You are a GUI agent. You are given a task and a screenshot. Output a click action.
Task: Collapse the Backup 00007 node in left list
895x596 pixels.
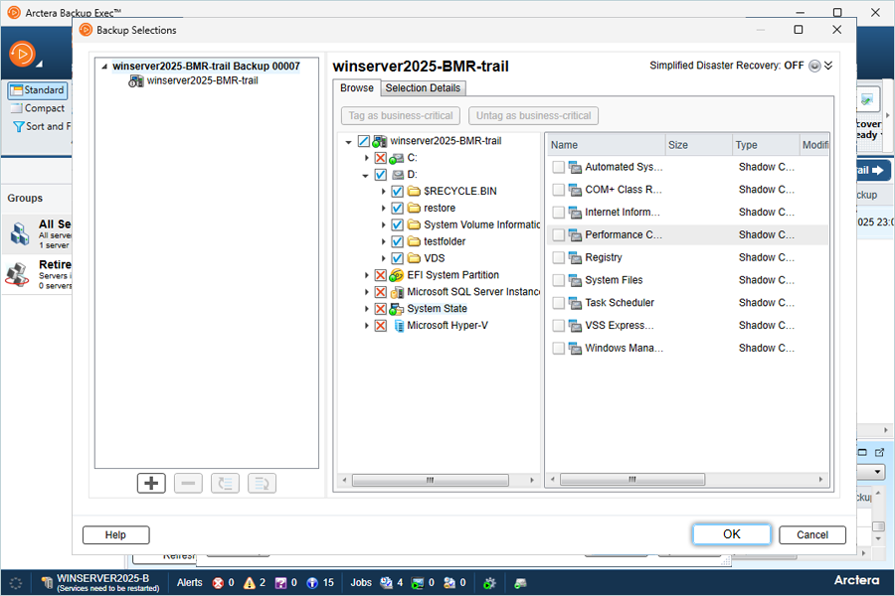point(104,67)
